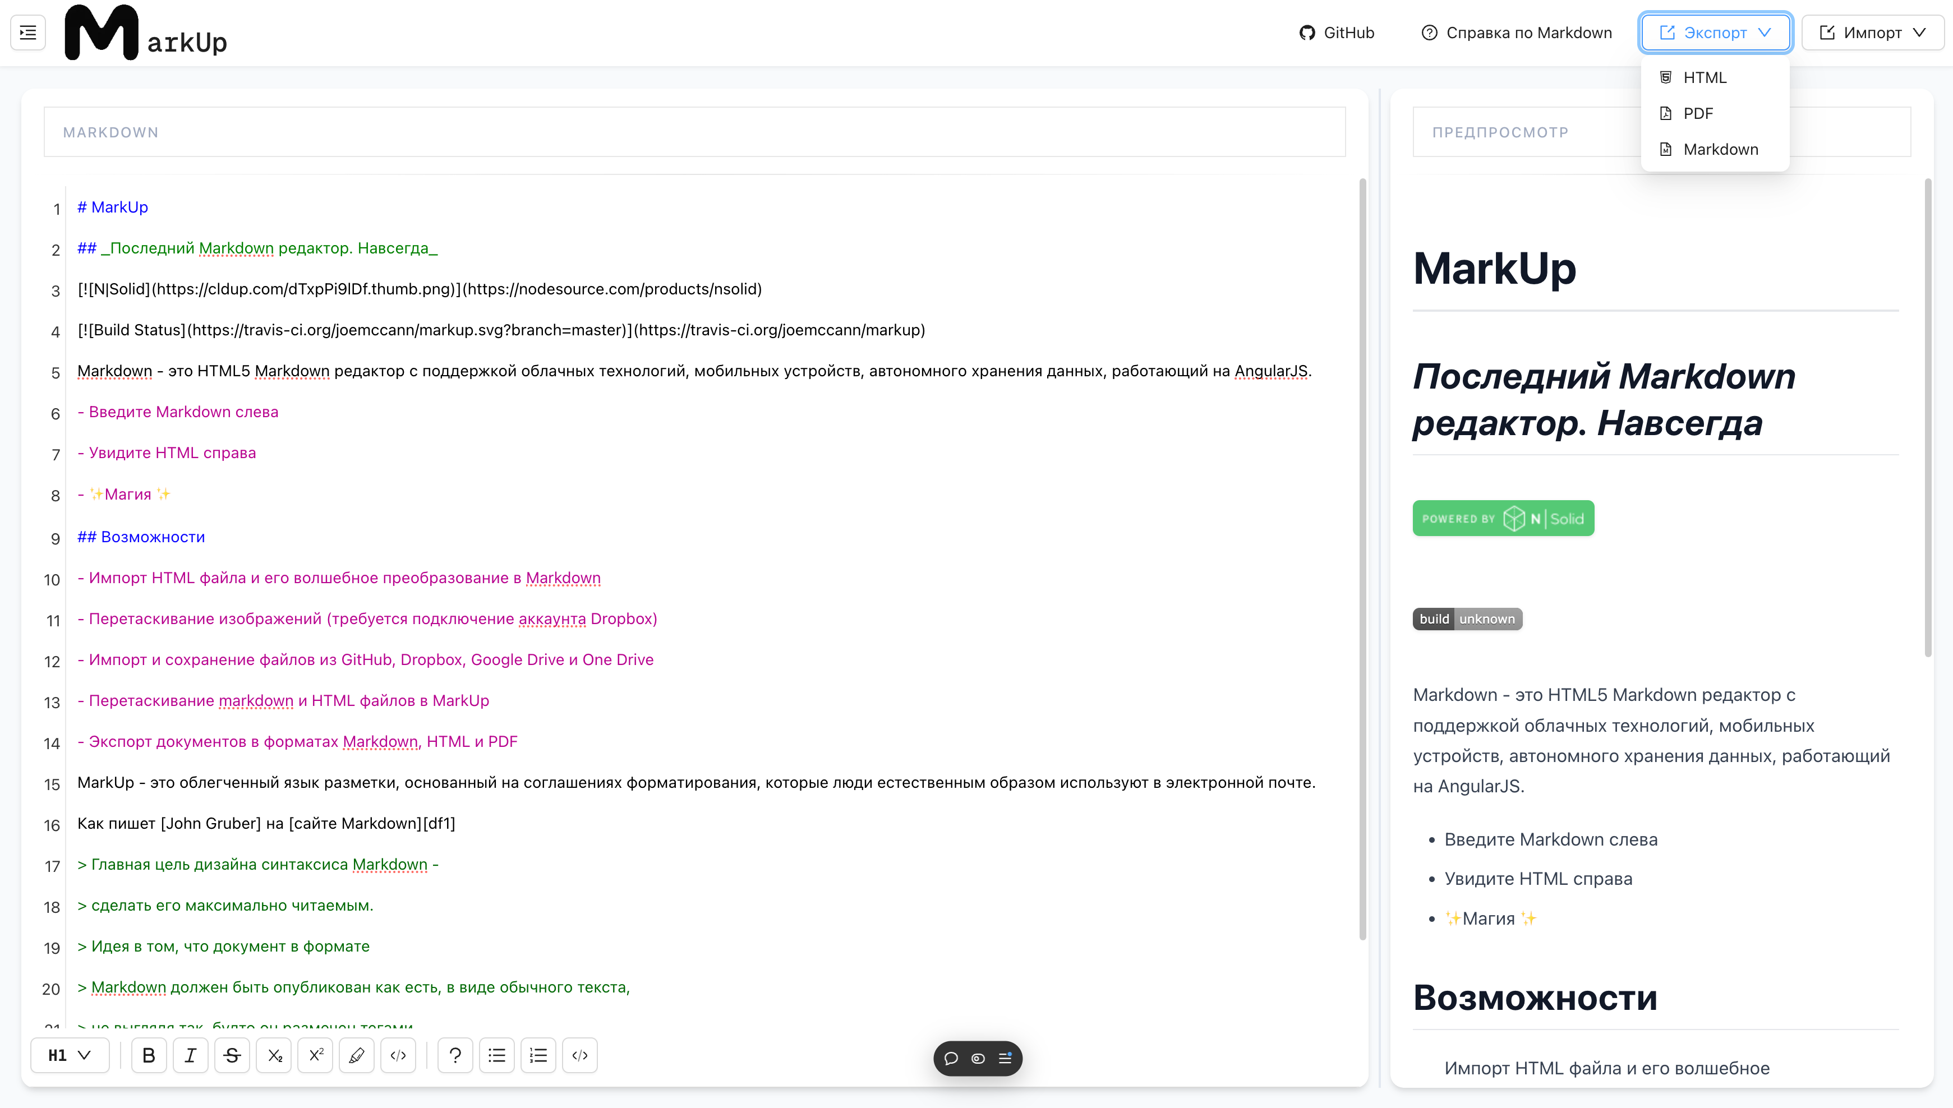
Task: Insert an unordered bullet list
Action: pos(496,1055)
